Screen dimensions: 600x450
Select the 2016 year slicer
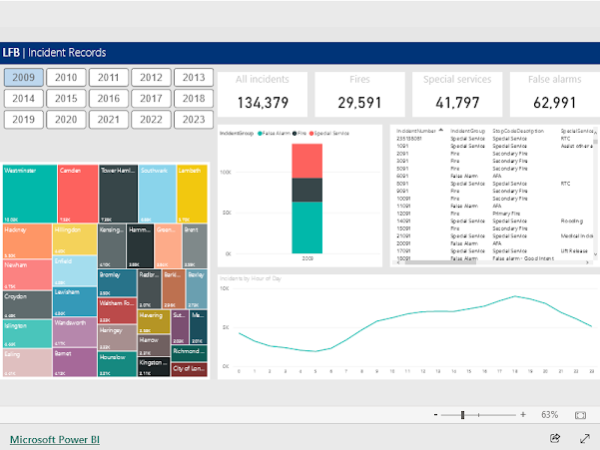(x=108, y=99)
